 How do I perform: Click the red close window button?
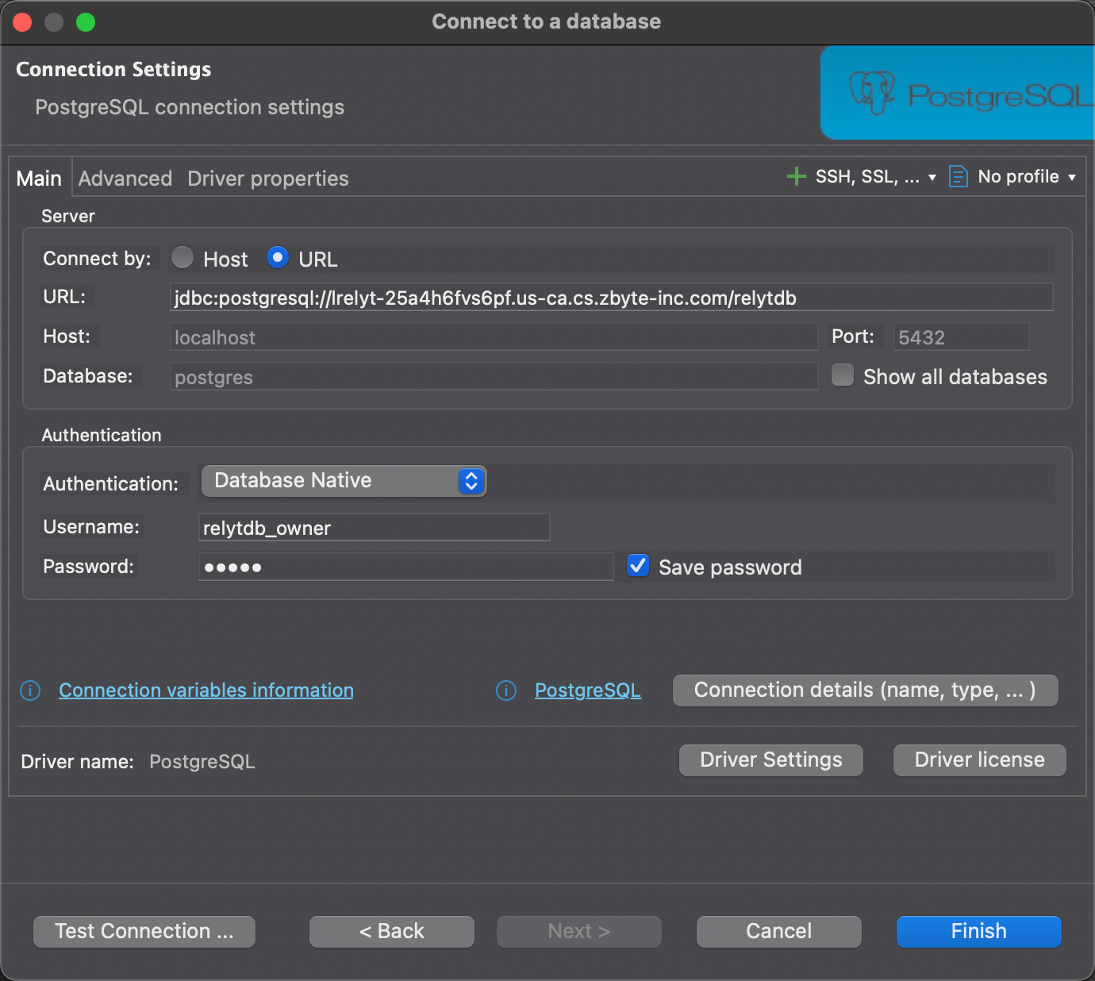(x=22, y=22)
